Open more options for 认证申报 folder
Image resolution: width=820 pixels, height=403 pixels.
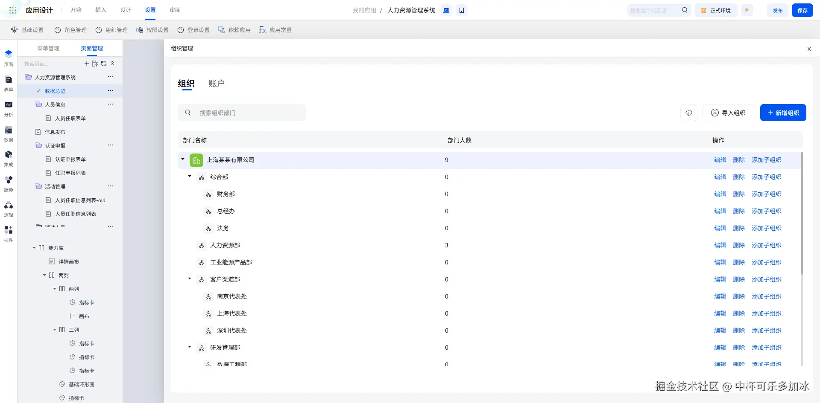pyautogui.click(x=111, y=145)
